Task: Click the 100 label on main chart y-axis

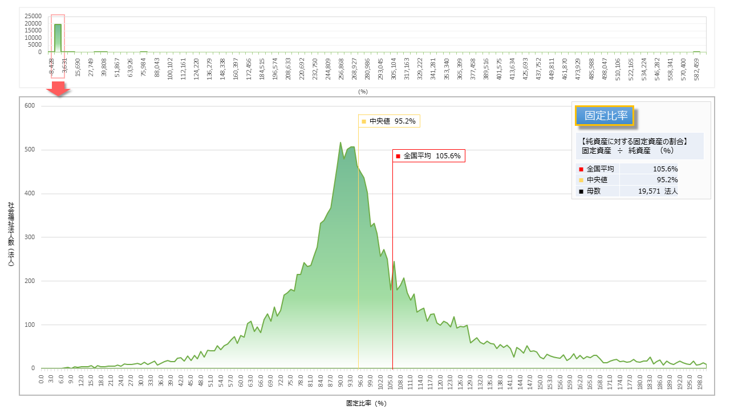Action: tap(30, 325)
